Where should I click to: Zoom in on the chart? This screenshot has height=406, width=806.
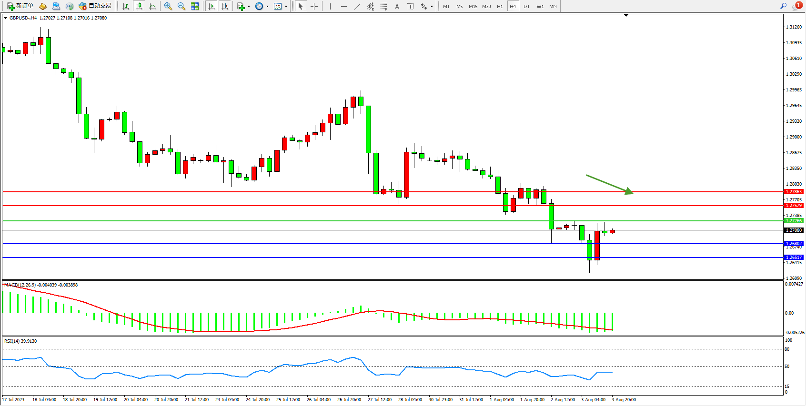168,6
